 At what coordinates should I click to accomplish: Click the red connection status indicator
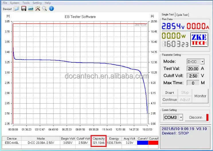point(207,117)
